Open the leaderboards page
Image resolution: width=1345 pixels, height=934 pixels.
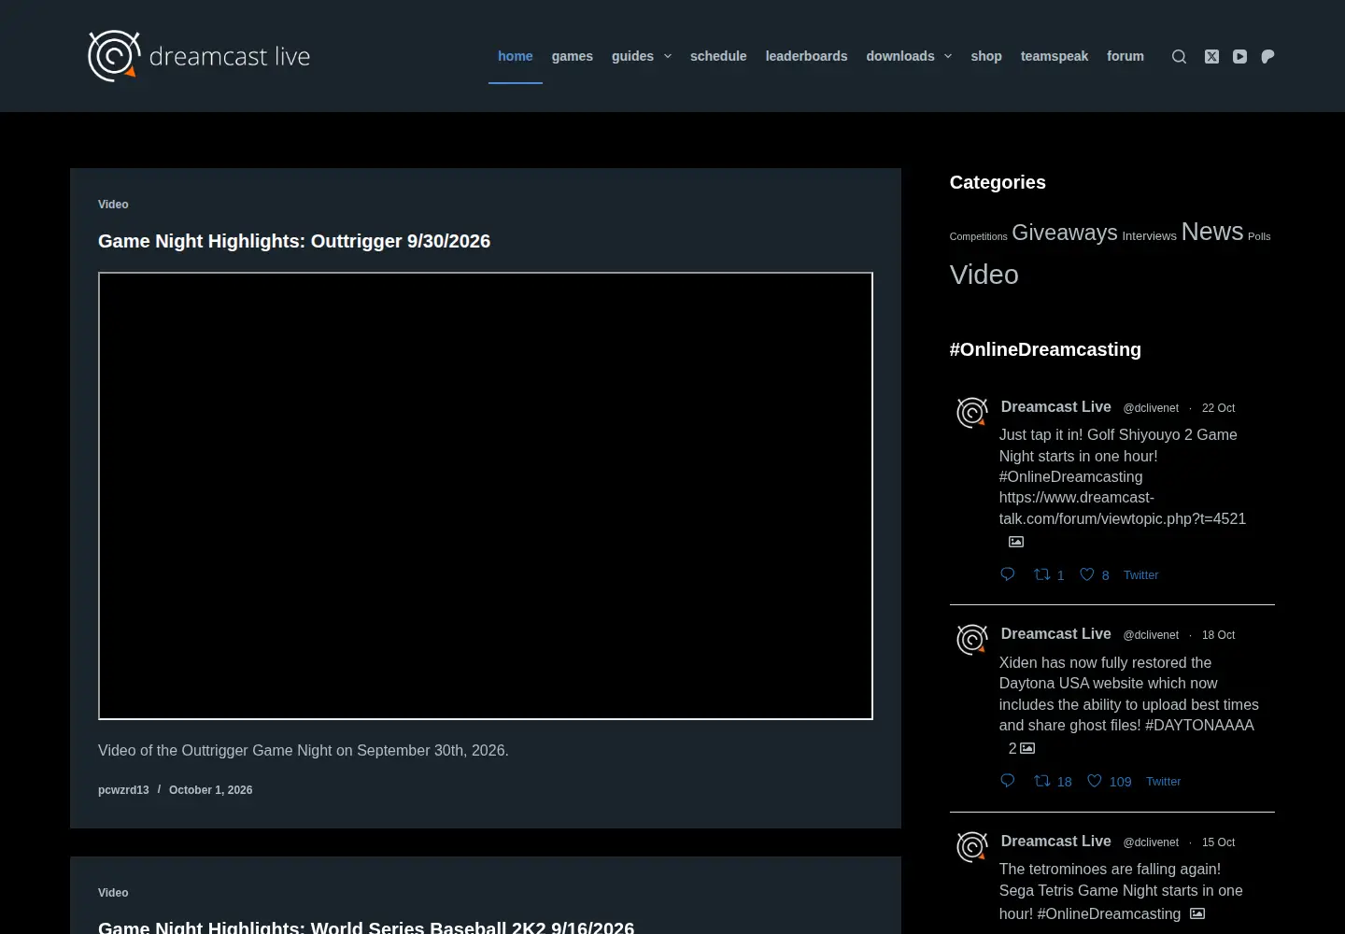807,56
